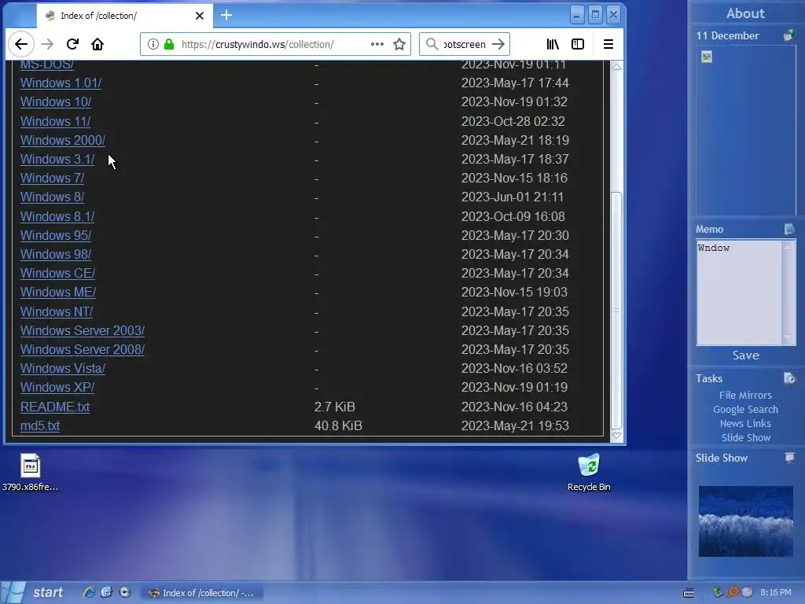The image size is (805, 604).
Task: Open the Windows NT/ directory
Action: coord(57,311)
